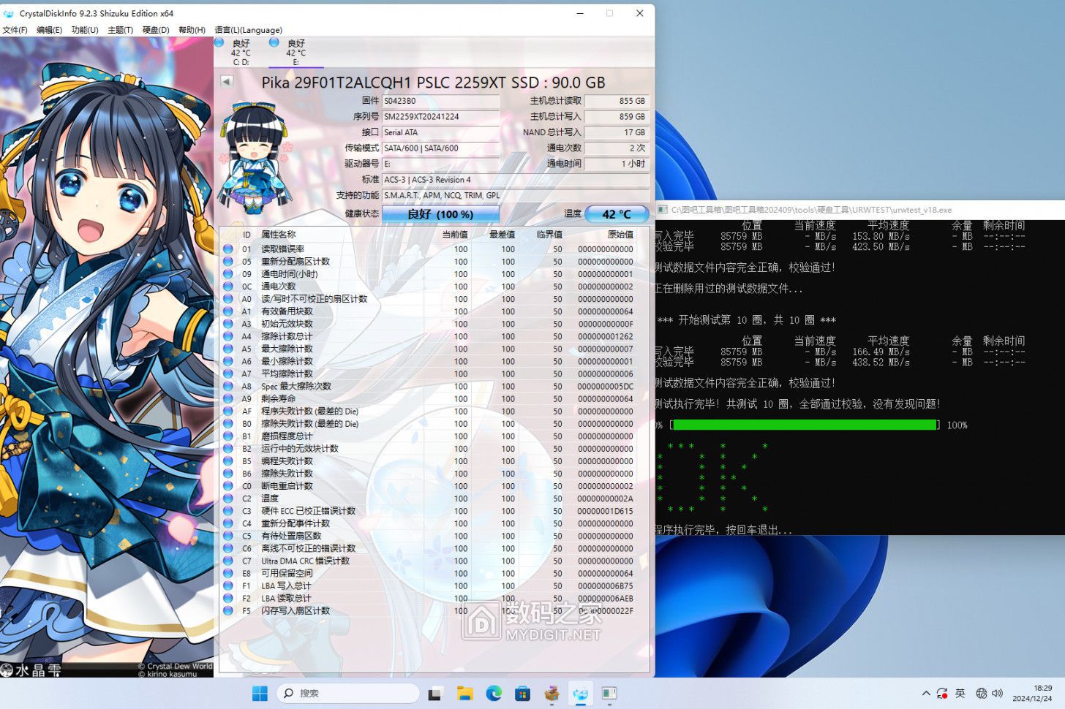Screen dimensions: 1065x709
Task: Click status orb for attribute A1 有效备用块数
Action: click(228, 311)
